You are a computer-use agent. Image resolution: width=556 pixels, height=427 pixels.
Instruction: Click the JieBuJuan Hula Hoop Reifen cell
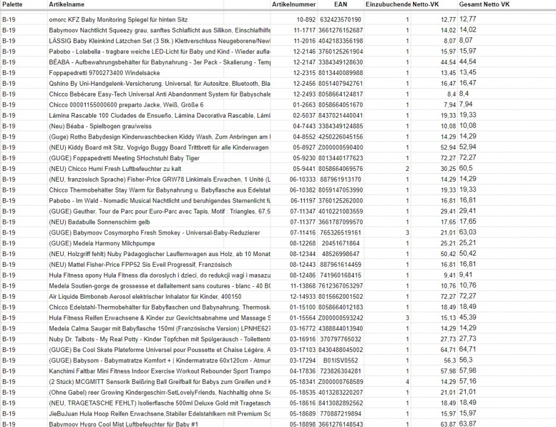(159, 413)
